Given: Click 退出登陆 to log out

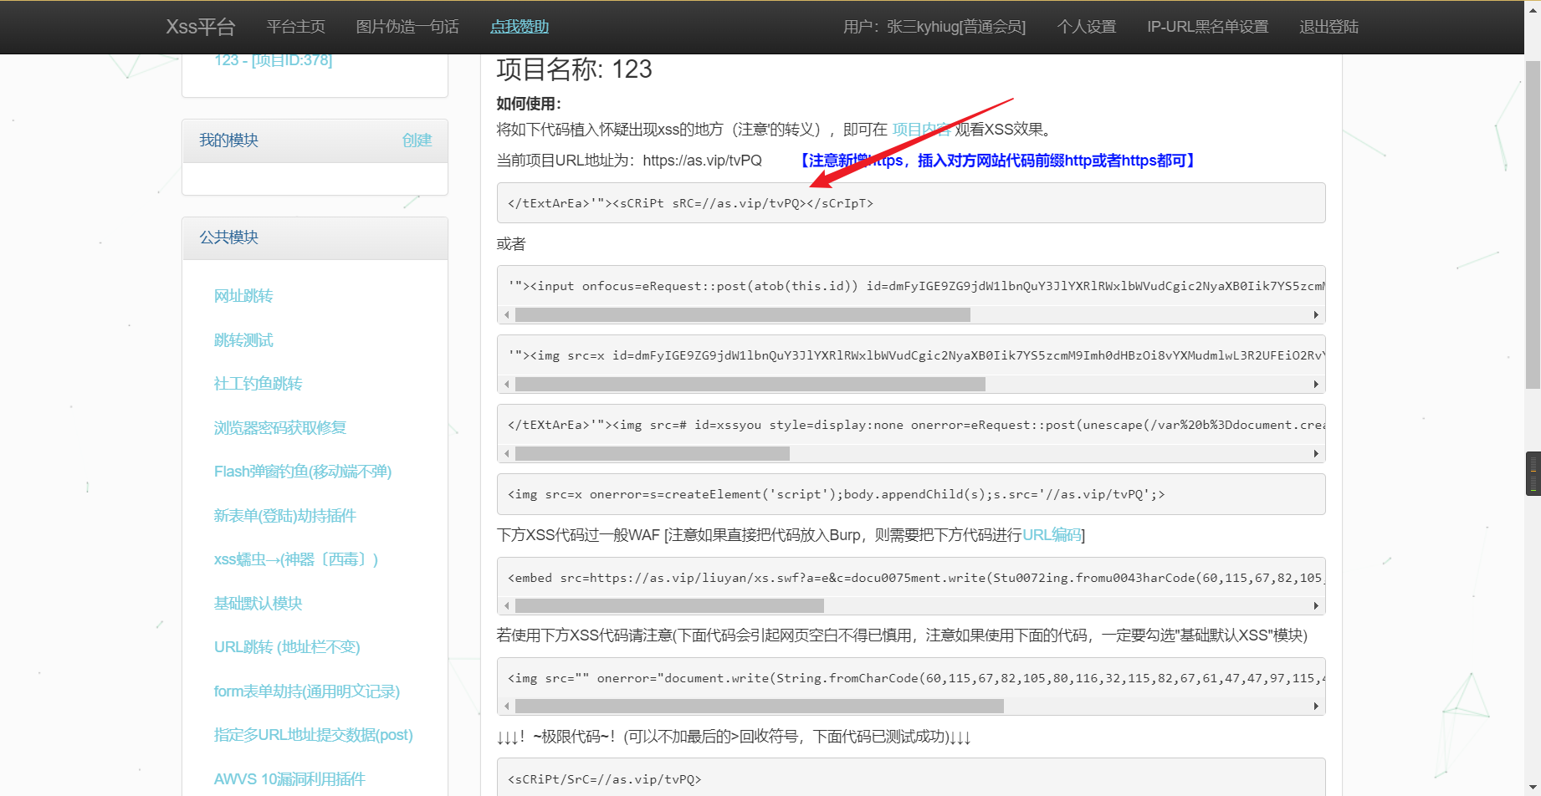Looking at the screenshot, I should point(1328,27).
